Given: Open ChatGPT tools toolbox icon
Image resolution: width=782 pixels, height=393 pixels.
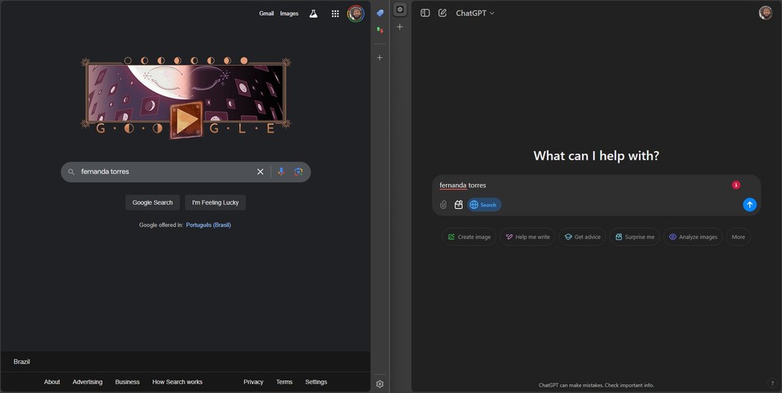Looking at the screenshot, I should 459,205.
